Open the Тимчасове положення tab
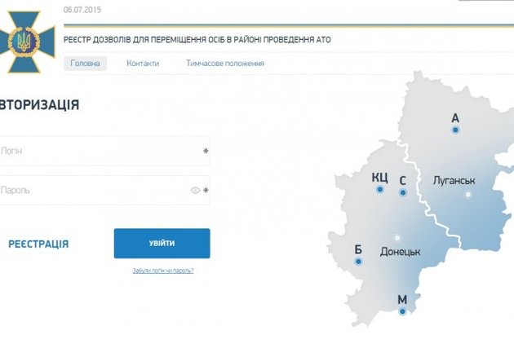Viewport: 514px width, 339px height. [x=225, y=64]
